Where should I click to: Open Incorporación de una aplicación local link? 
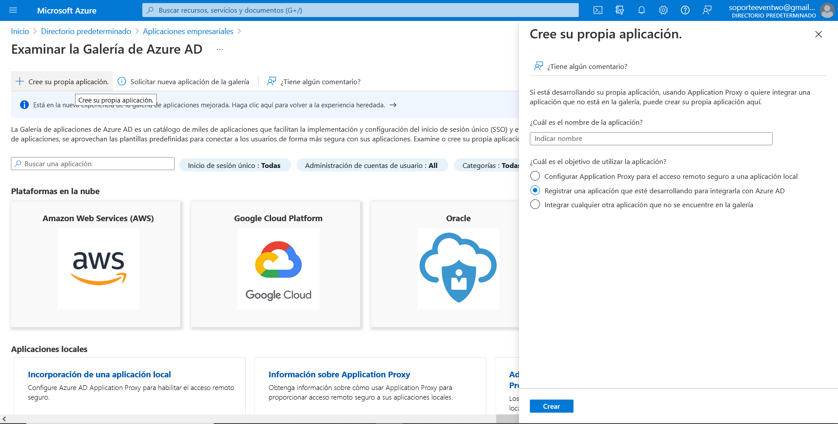click(x=100, y=374)
